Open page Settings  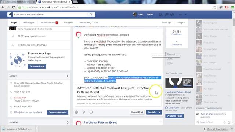[166, 23]
